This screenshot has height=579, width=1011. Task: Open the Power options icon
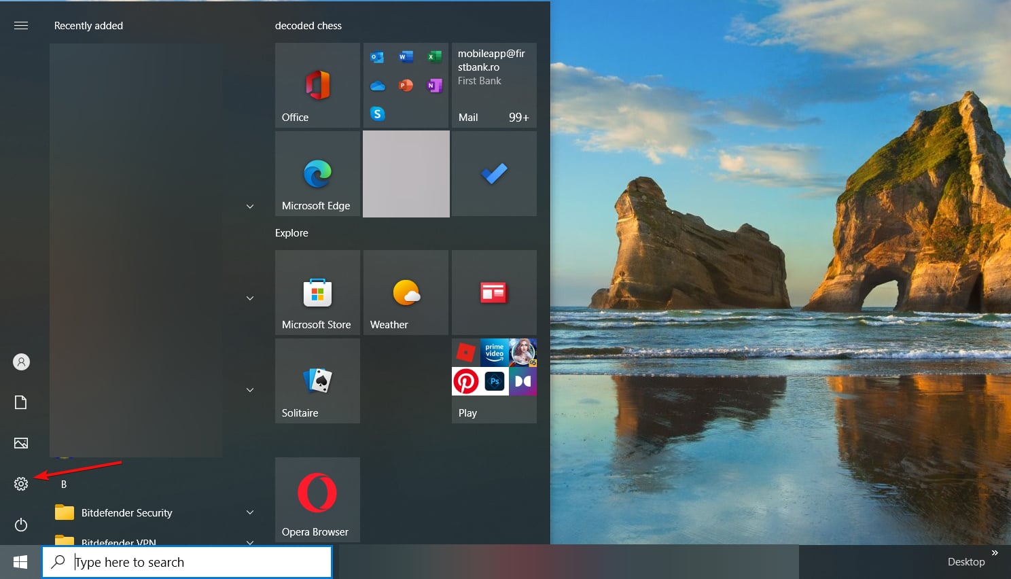(20, 525)
